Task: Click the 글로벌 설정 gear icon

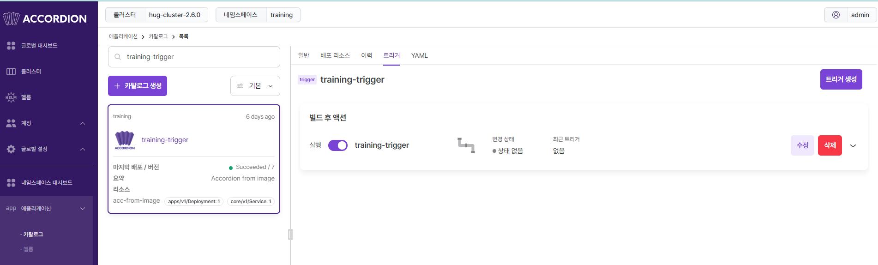Action: point(11,149)
